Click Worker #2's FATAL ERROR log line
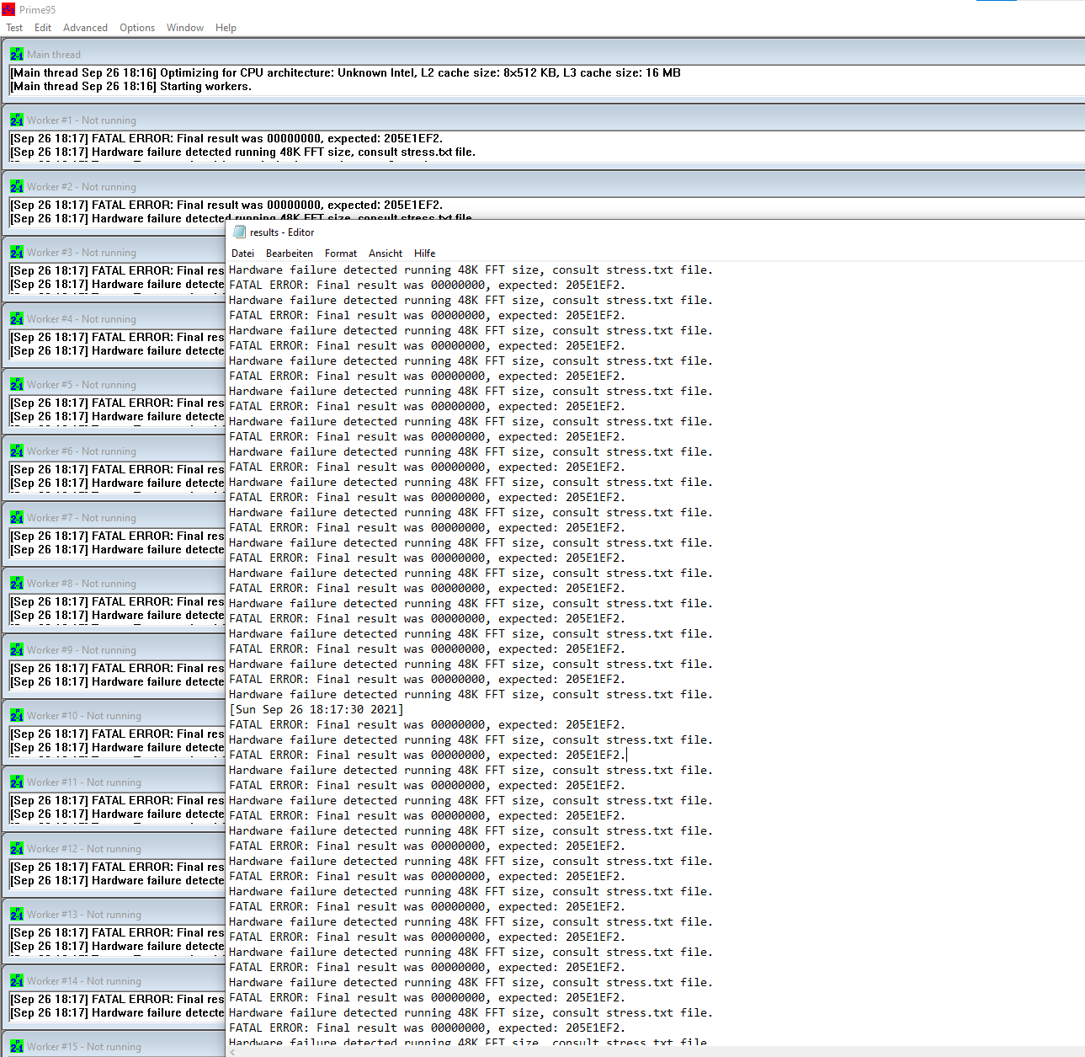Screen dimensions: 1085x1057 pyautogui.click(x=226, y=206)
